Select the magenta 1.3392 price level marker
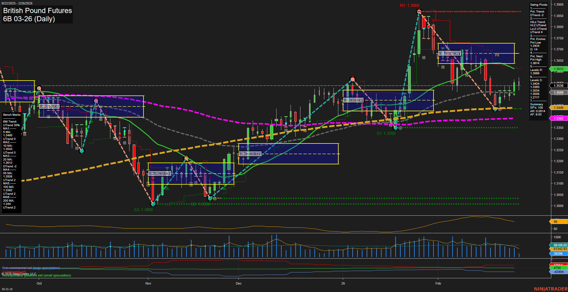Image resolution: width=568 pixels, height=292 pixels. coord(558,118)
